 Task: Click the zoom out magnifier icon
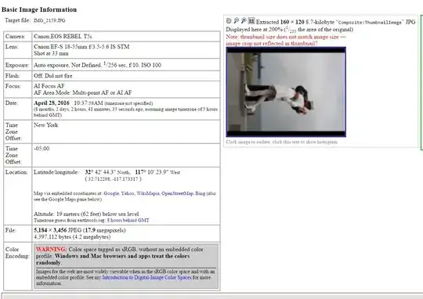236,21
